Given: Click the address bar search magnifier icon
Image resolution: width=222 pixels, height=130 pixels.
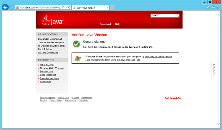Looking at the screenshot, I should click(63, 7).
